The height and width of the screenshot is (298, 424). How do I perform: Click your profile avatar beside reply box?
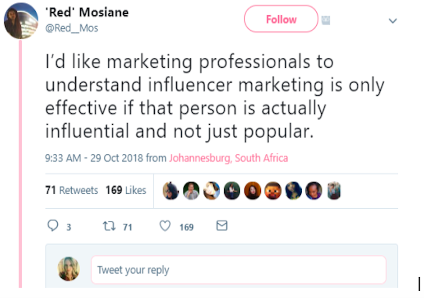(69, 269)
